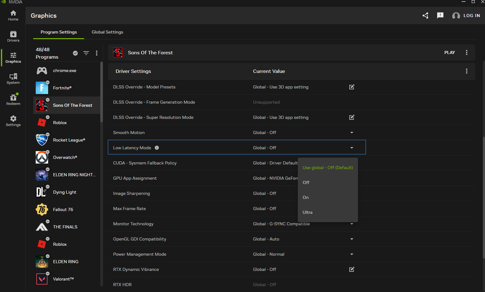Collapse the Low Latency Mode dropdown
Screen dimensions: 485x292
351,148
